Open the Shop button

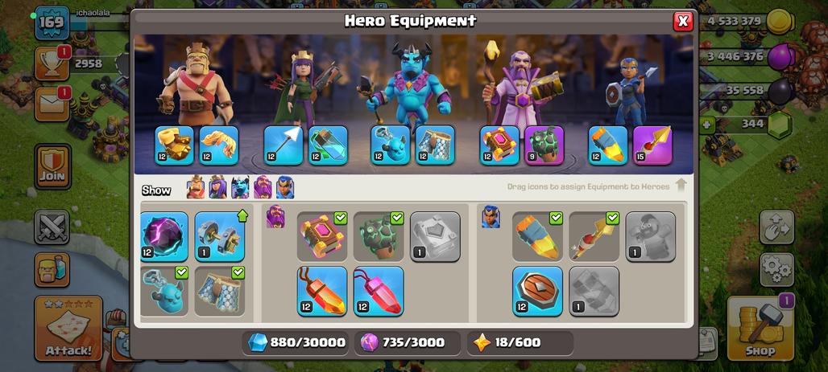(x=760, y=328)
